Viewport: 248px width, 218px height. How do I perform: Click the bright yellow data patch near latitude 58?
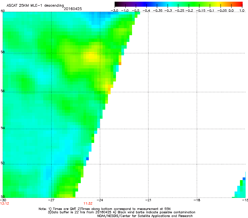click(91, 56)
